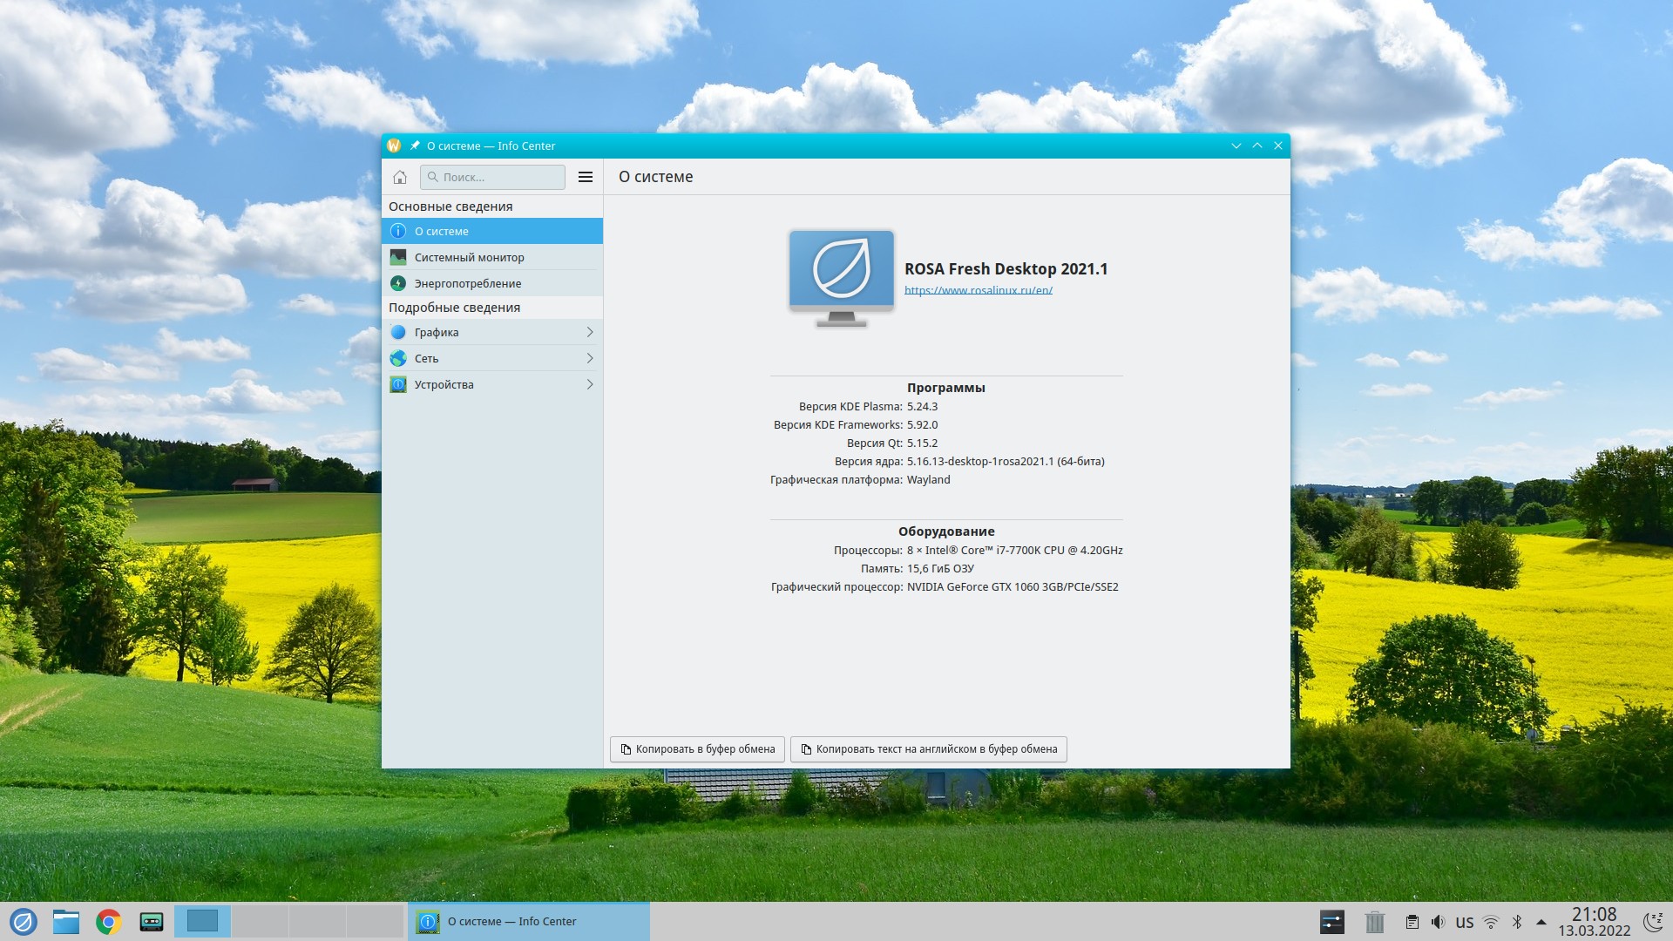Click the pin icon in the title bar
1673x941 pixels.
415,146
